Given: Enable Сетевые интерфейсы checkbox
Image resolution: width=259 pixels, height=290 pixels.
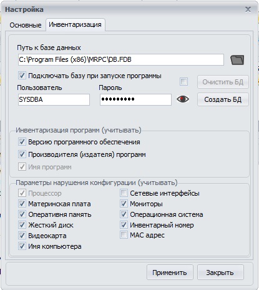Looking at the screenshot, I should (x=124, y=193).
